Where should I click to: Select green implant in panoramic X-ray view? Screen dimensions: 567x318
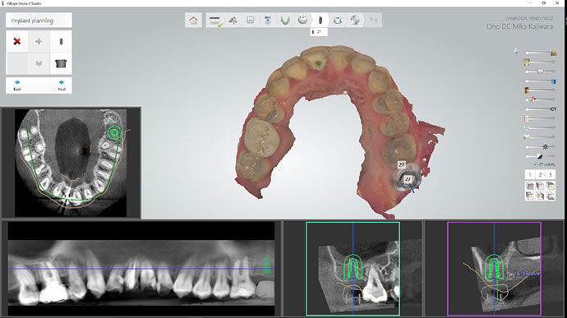pyautogui.click(x=267, y=265)
